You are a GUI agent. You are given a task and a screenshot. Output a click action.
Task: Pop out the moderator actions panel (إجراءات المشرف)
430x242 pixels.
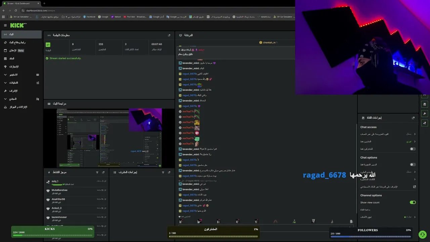(169, 172)
